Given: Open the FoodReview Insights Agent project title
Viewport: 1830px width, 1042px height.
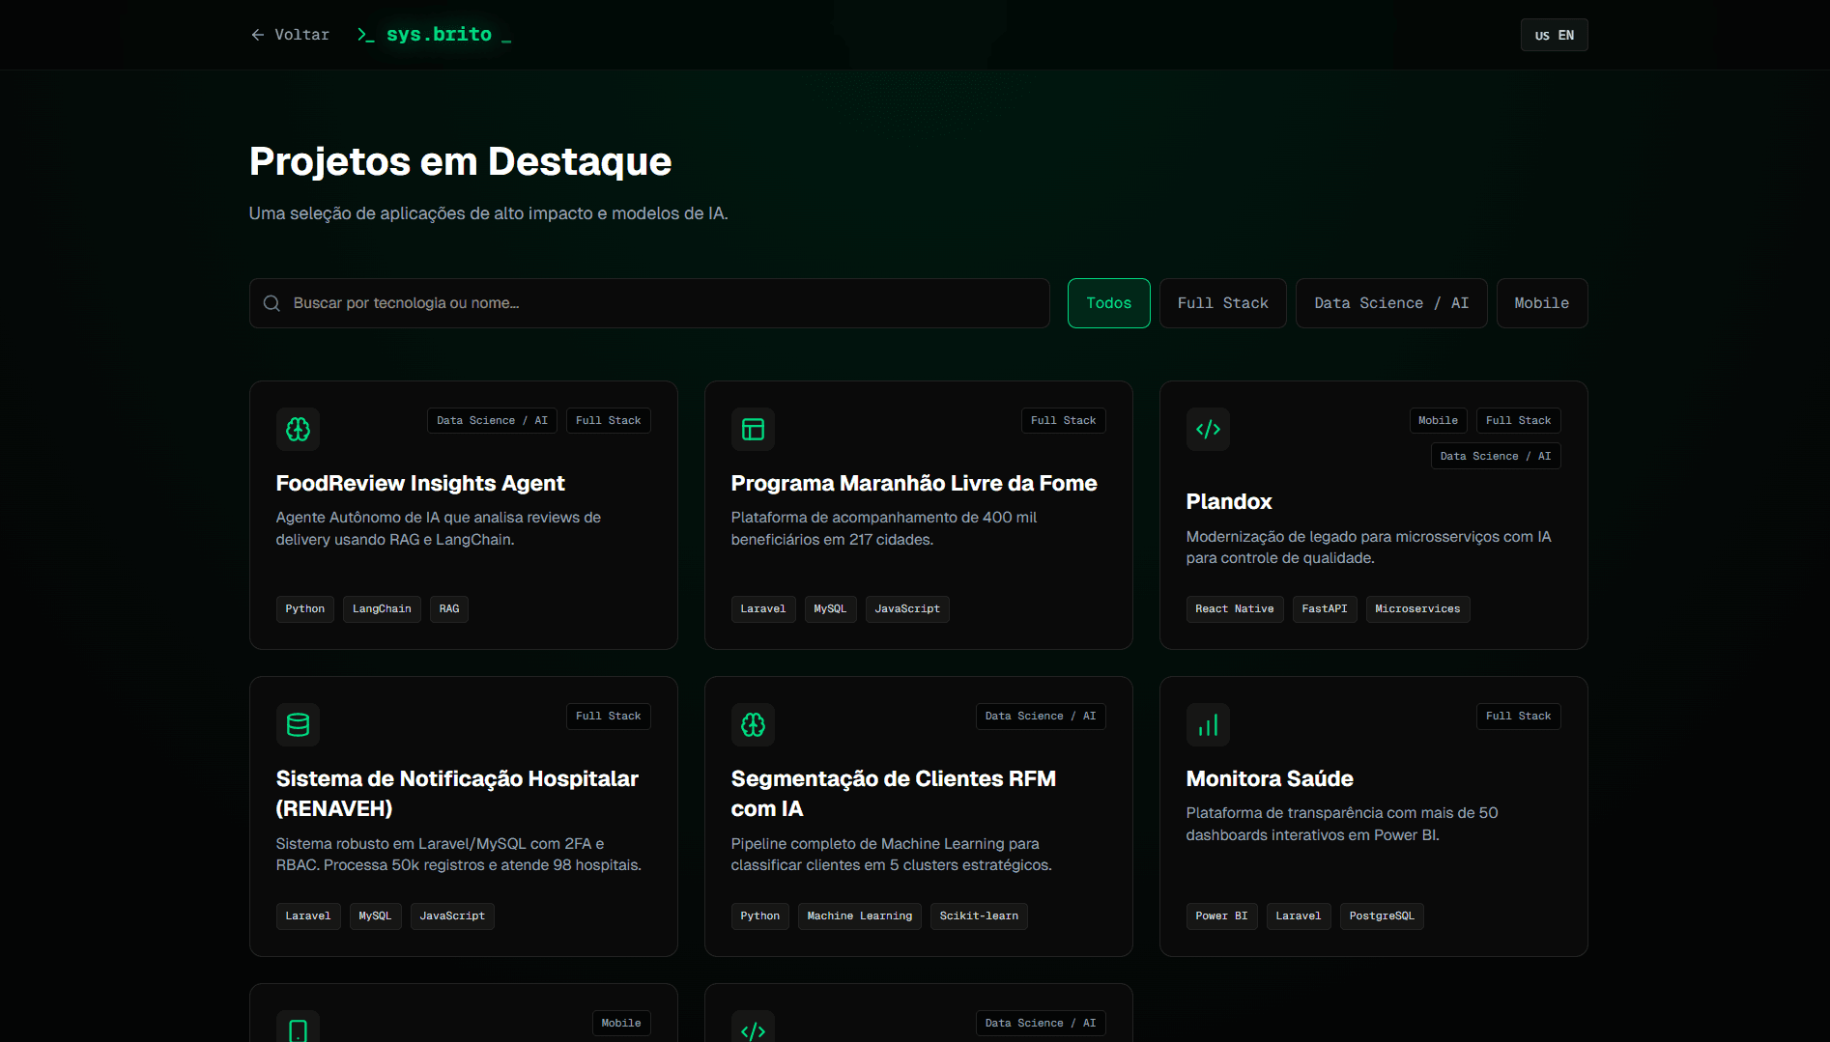Looking at the screenshot, I should coord(420,483).
